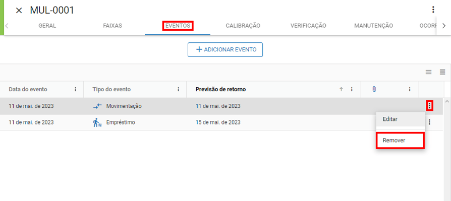
Task: Click the right tab scroll chevron
Action: [443, 26]
